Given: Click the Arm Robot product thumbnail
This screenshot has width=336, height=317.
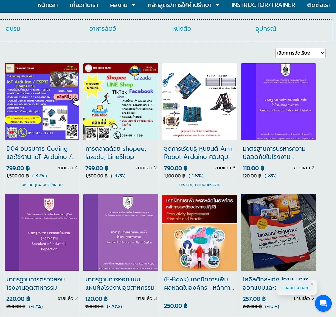Looking at the screenshot, I should [200, 102].
